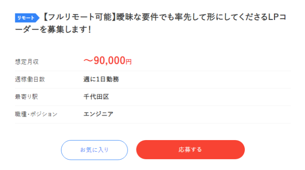The height and width of the screenshot is (170, 305).
Task: Apply using the red 応募する button
Action: pyautogui.click(x=190, y=150)
